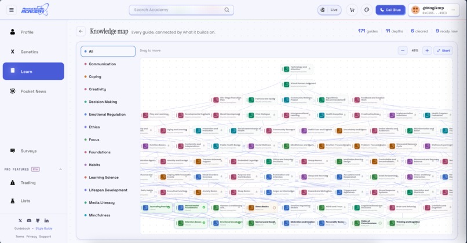The image size is (467, 243).
Task: Filter by Lifespan Development category
Action: pos(108,190)
